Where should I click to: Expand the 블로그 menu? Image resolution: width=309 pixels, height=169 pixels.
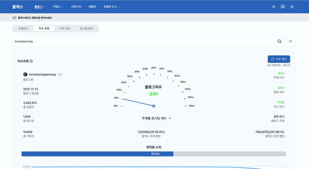point(40,7)
